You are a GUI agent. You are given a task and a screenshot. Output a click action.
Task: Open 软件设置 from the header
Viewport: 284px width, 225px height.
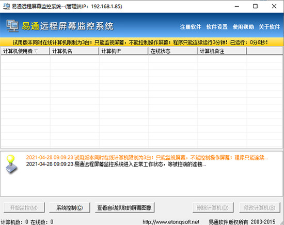(217, 27)
